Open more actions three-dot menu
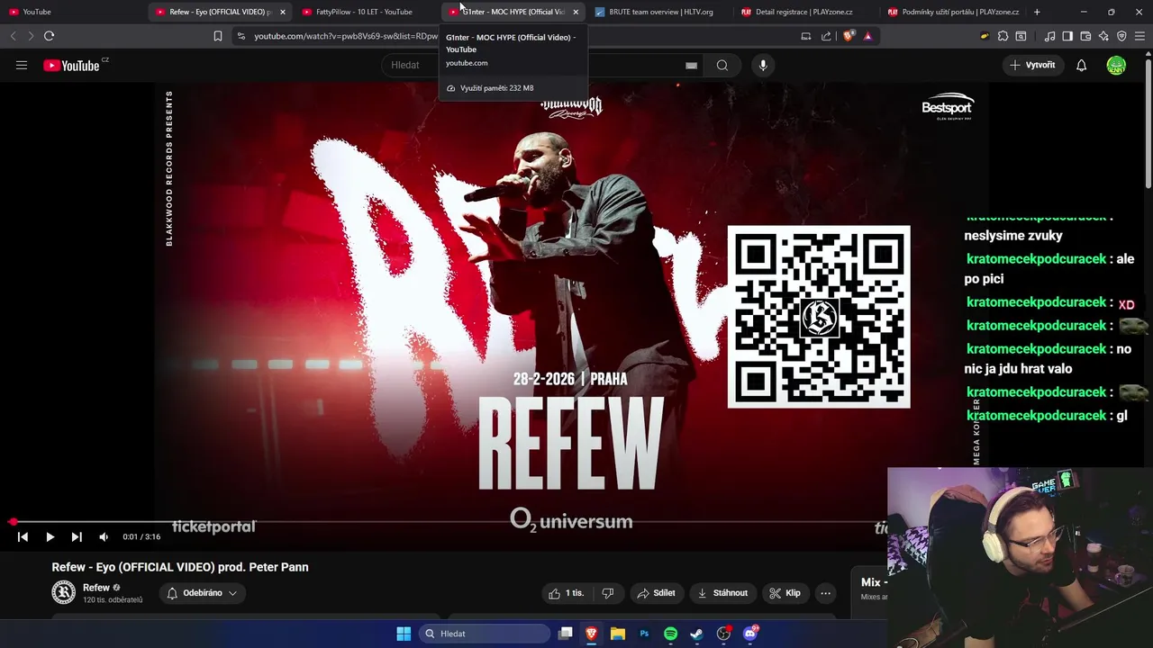 pyautogui.click(x=825, y=593)
